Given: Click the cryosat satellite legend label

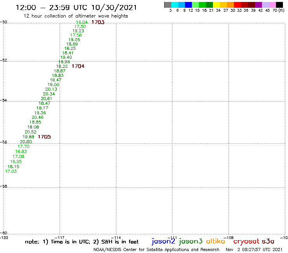Looking at the screenshot, I should pos(246,242).
